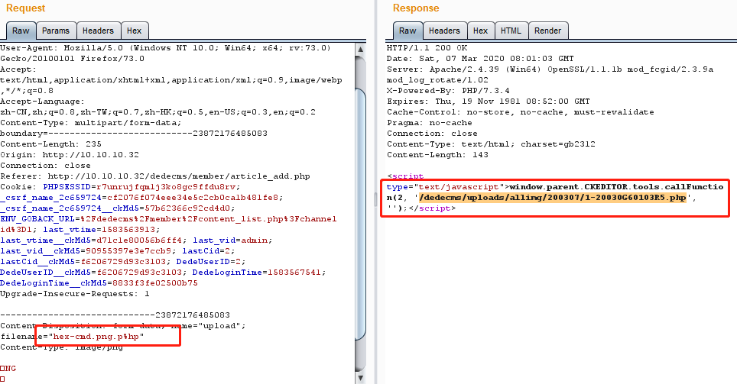Click the Request panel heading
Viewport: 737px width, 384px height.
[25, 8]
